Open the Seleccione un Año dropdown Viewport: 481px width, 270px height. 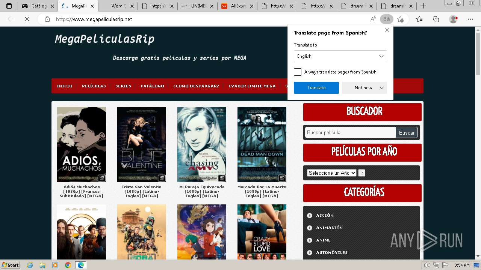(331, 173)
